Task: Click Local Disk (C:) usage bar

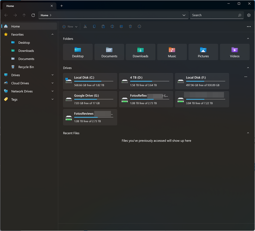Action: coord(94,81)
